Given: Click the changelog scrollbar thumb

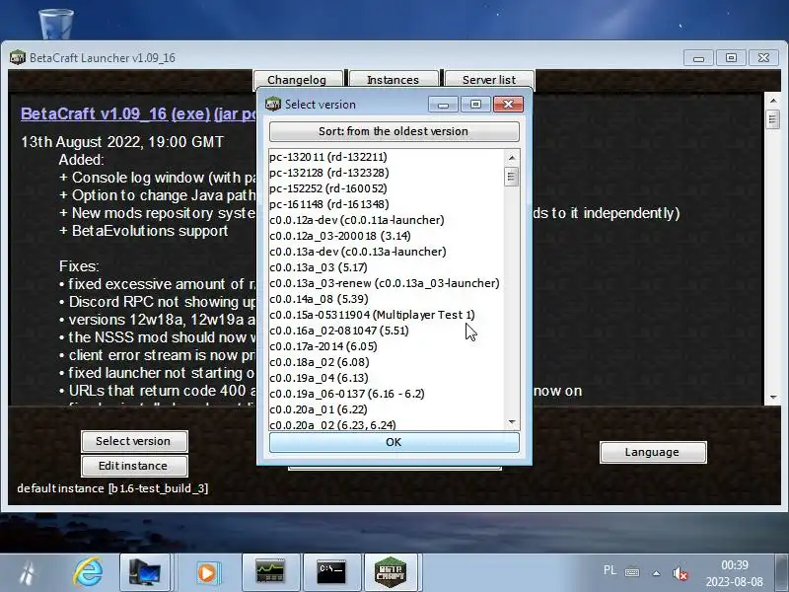Looking at the screenshot, I should click(x=773, y=119).
